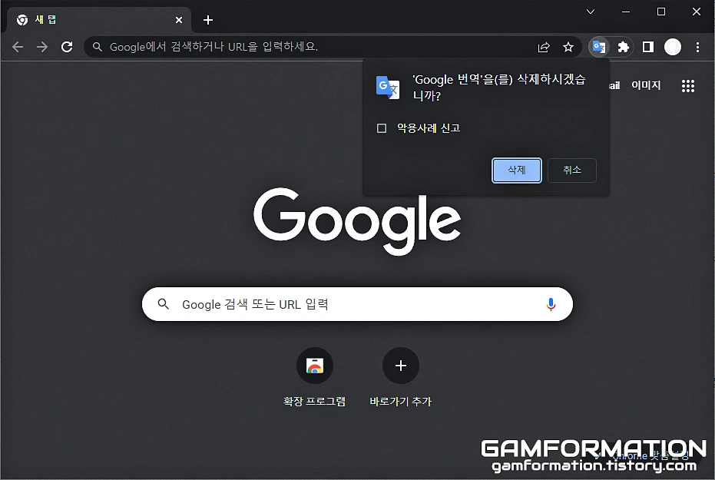This screenshot has width=715, height=480.
Task: Open a new tab with plus button
Action: 208,20
